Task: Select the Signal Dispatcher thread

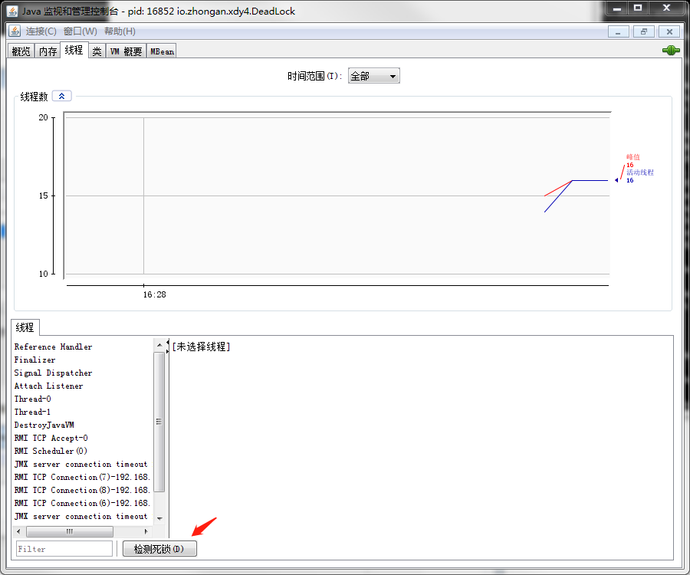Action: tap(53, 373)
